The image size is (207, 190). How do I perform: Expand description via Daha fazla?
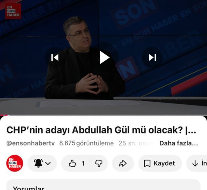179,143
